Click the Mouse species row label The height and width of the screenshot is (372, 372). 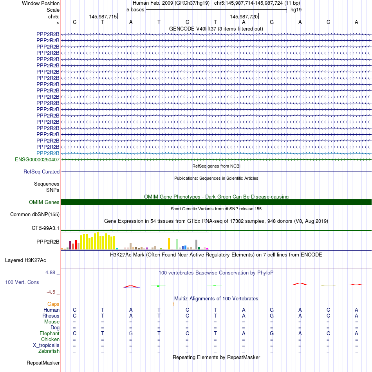pyautogui.click(x=52, y=322)
